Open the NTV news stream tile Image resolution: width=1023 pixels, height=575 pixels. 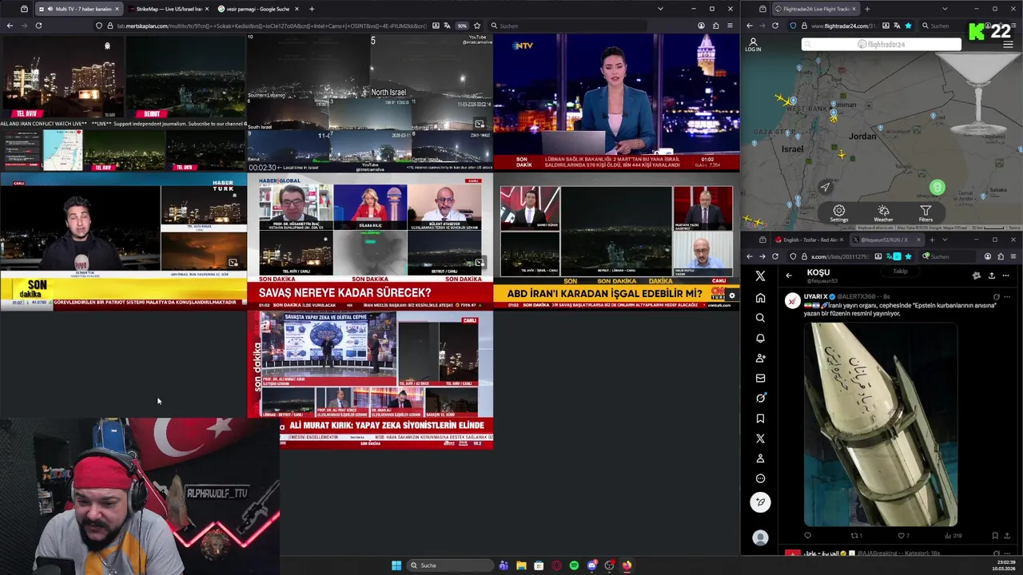616,102
